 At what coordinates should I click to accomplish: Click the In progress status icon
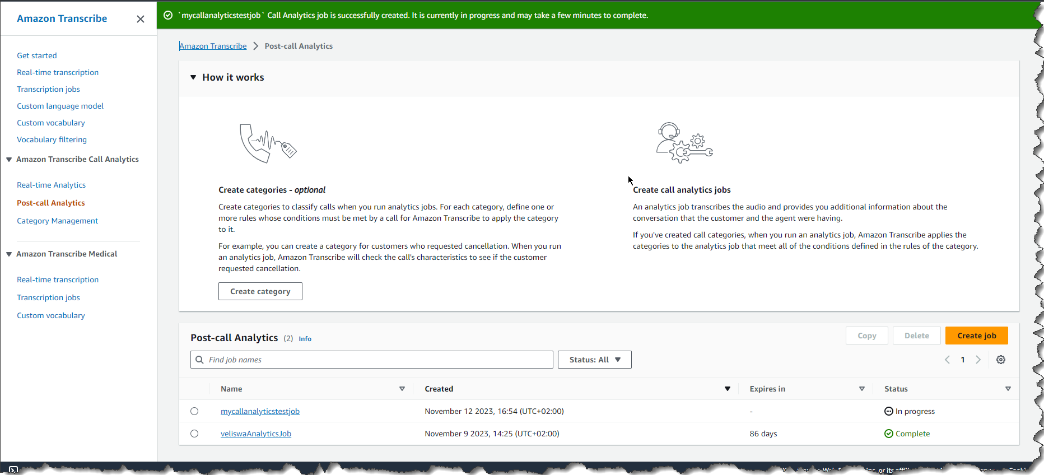pyautogui.click(x=889, y=411)
